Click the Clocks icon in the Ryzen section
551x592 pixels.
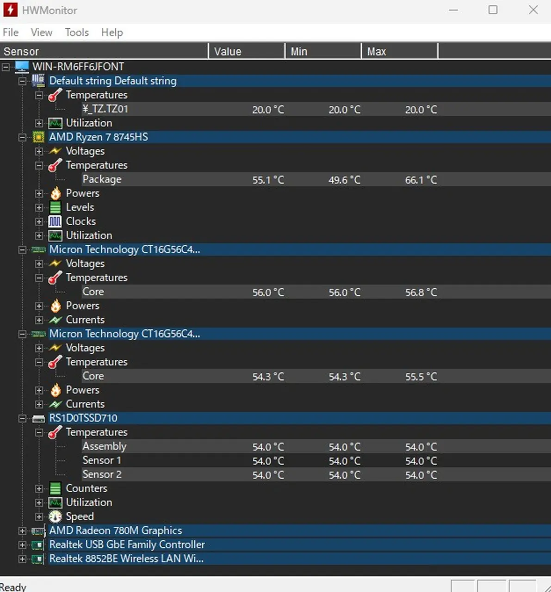55,221
